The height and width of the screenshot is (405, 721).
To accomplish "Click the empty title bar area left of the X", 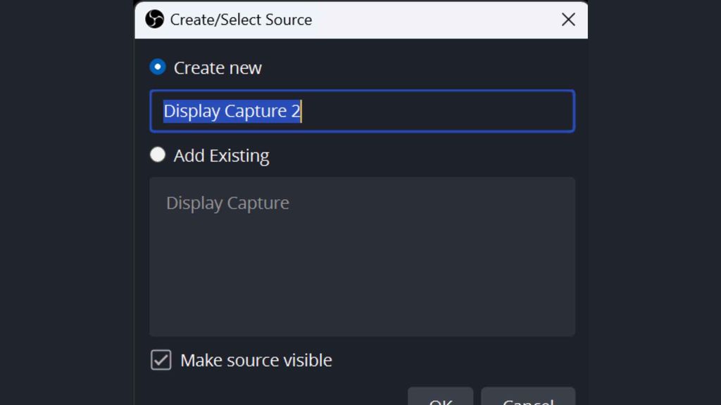I will 437,20.
